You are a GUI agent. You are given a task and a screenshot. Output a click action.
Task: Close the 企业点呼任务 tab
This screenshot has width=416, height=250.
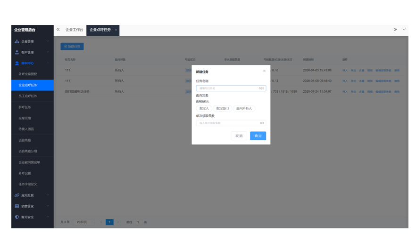pos(116,30)
